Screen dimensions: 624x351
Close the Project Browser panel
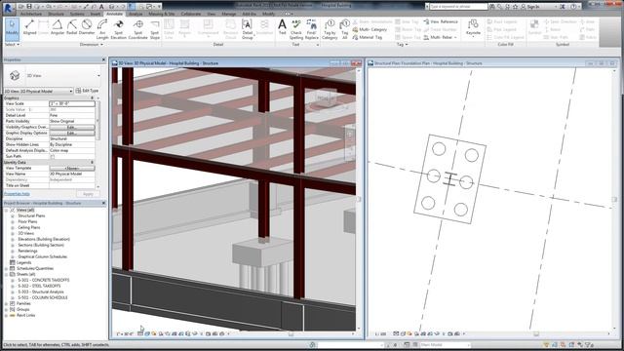[x=103, y=203]
